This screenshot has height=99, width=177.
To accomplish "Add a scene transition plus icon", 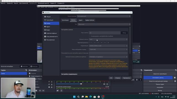I will [x=133, y=80].
